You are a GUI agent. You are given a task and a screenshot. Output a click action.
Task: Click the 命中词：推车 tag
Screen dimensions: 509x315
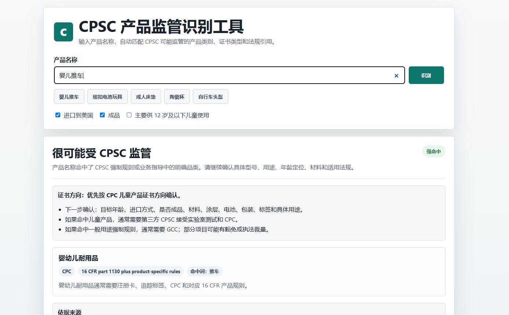[205, 271]
